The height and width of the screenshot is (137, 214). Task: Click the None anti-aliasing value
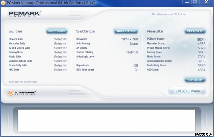[x=134, y=44]
